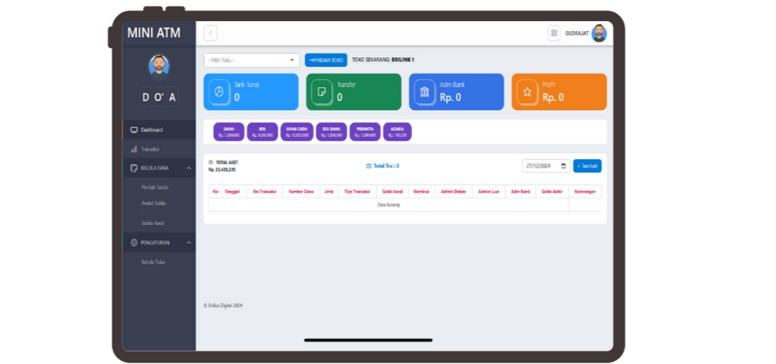
Task: Open Ambil Saldo submenu item
Action: 154,203
